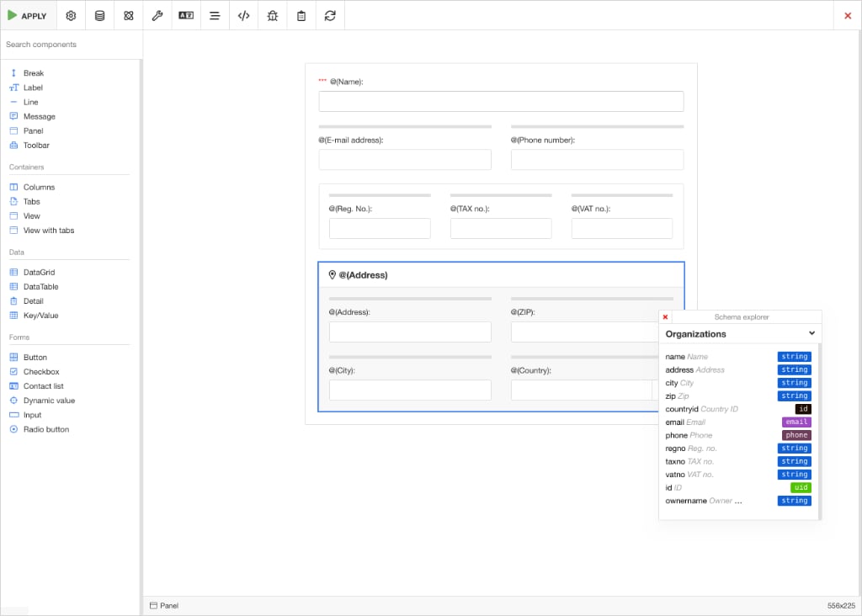This screenshot has height=616, width=862.
Task: Open the wrench tool in toolbar
Action: 157,15
